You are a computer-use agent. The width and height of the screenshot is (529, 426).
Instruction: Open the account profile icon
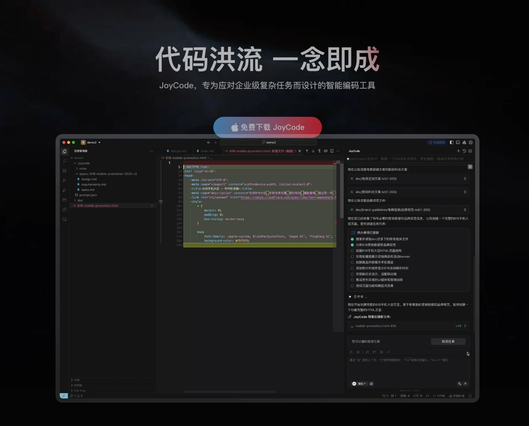coord(471,143)
